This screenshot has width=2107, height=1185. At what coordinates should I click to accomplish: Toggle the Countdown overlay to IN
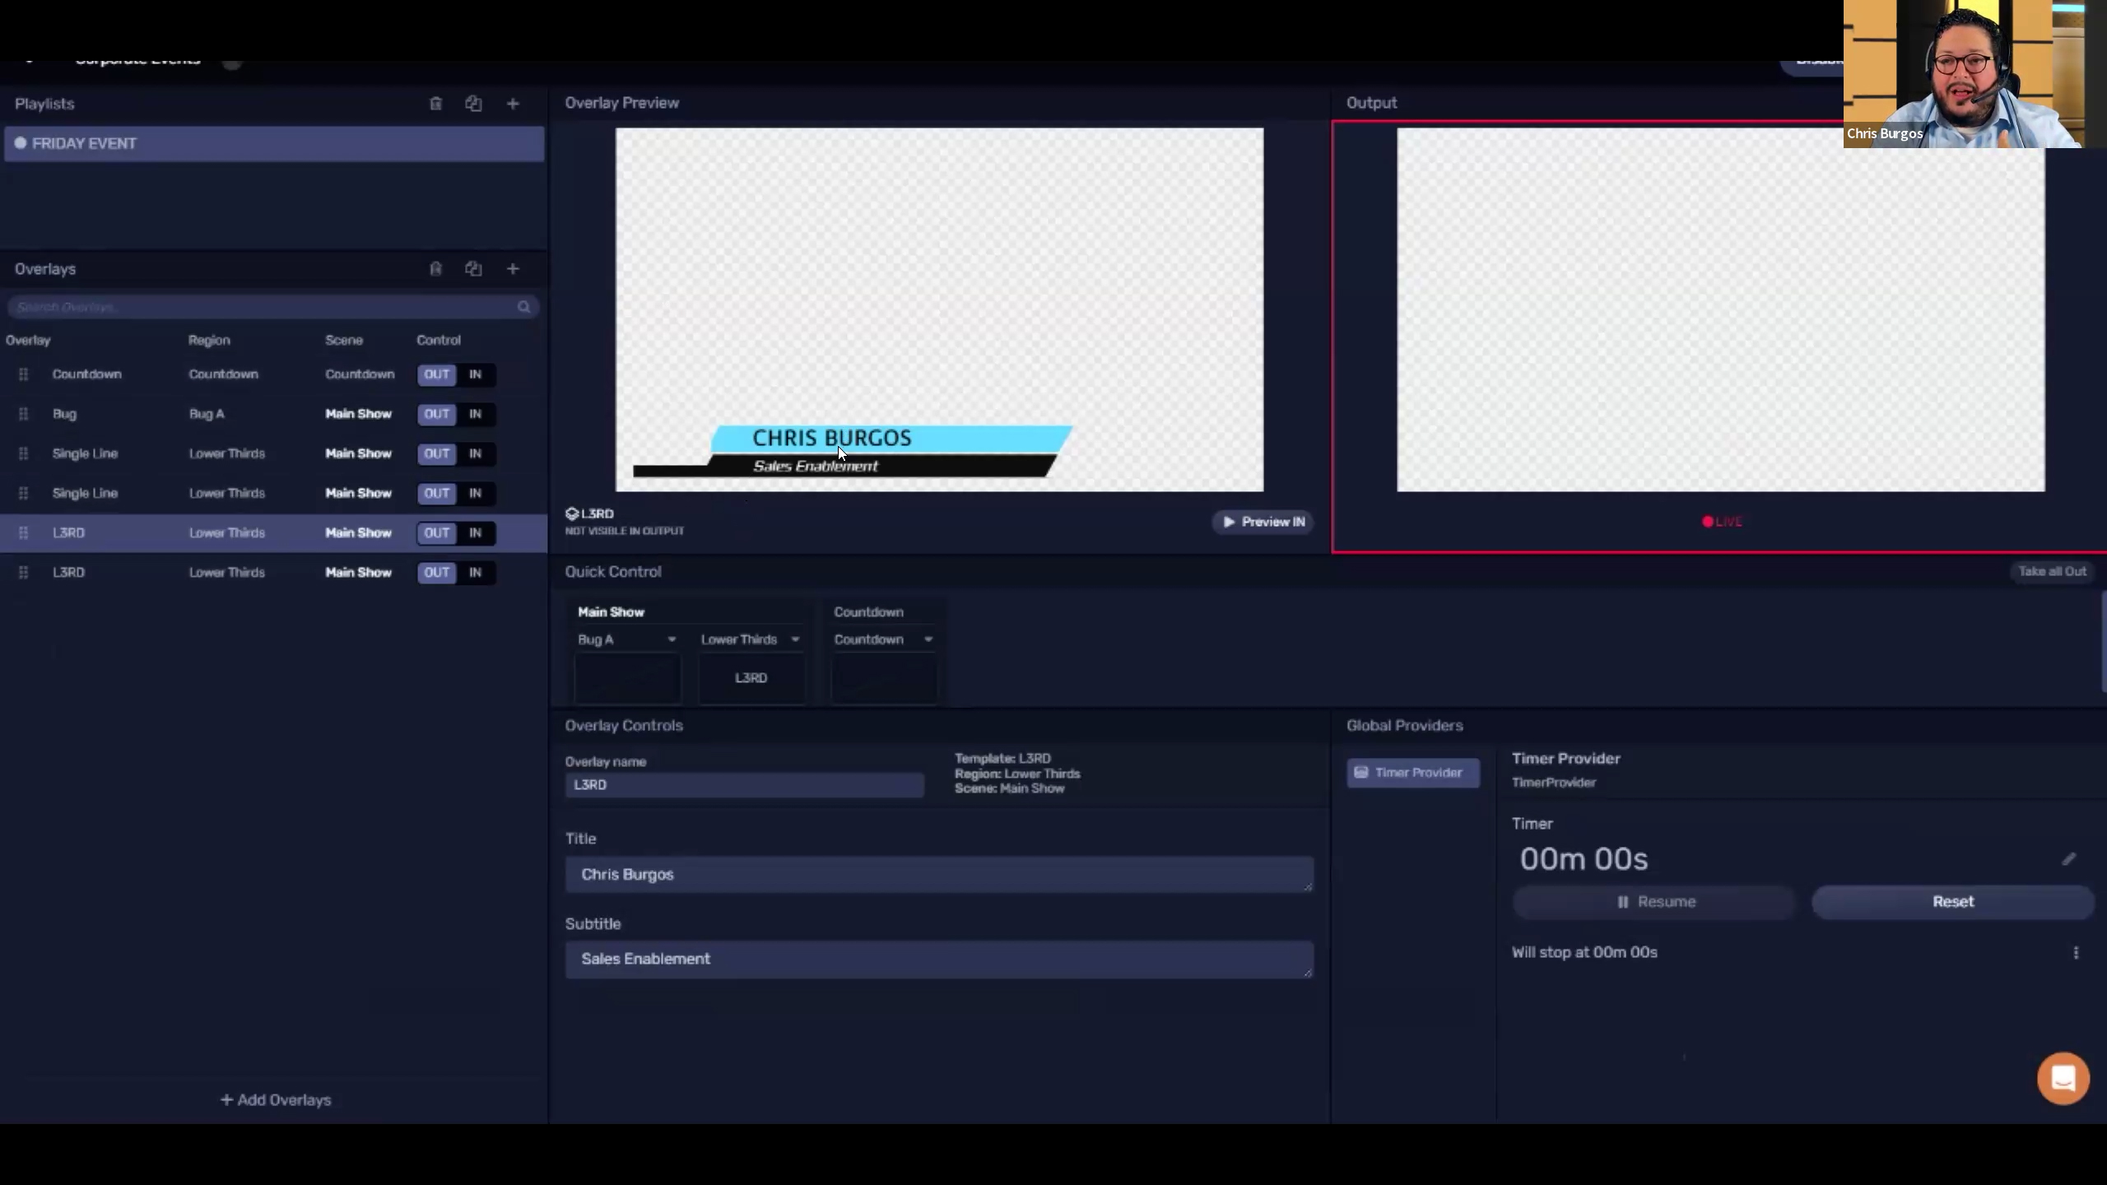pos(477,374)
